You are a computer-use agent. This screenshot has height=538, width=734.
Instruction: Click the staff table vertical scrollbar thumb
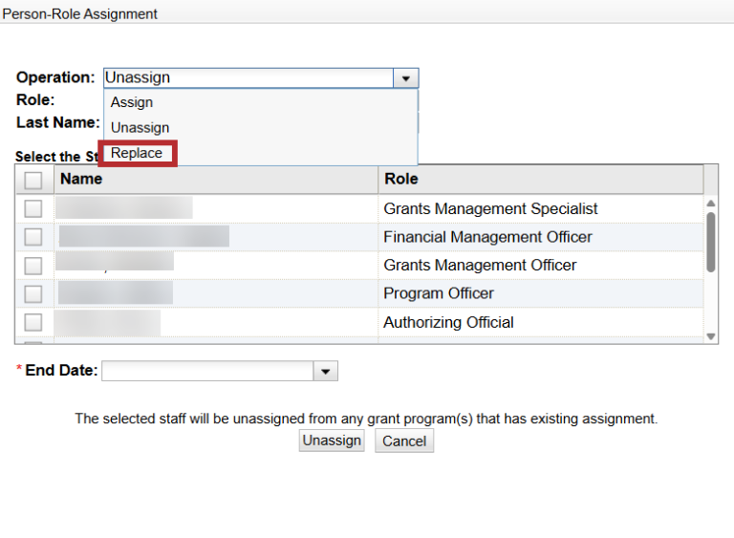[710, 241]
